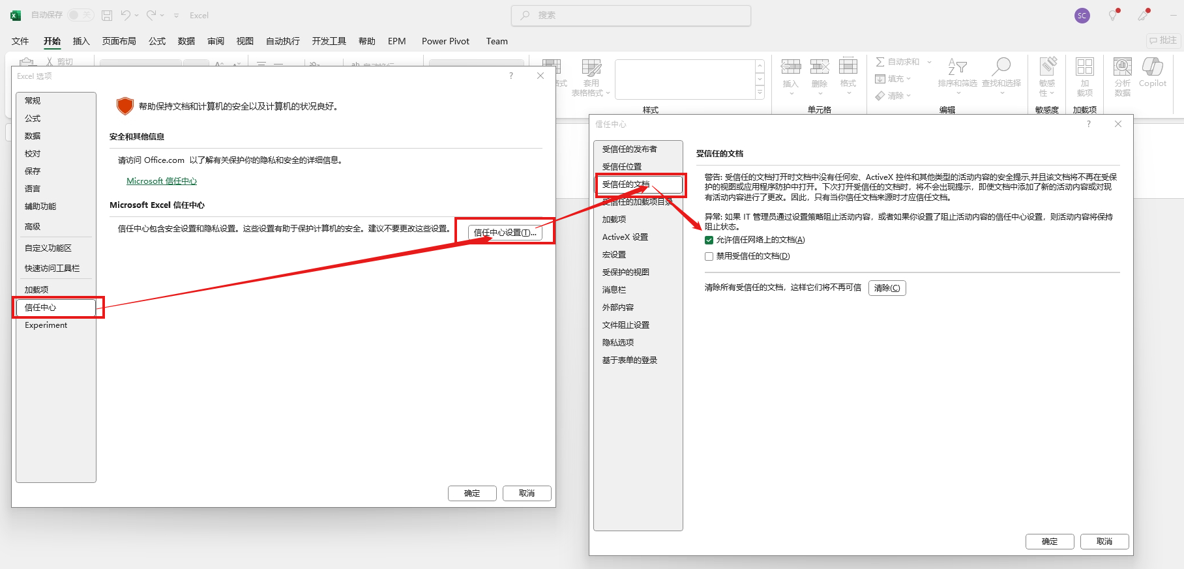Image resolution: width=1184 pixels, height=569 pixels.
Task: Open the Quick Access Toolbar customize arrow
Action: coord(176,15)
